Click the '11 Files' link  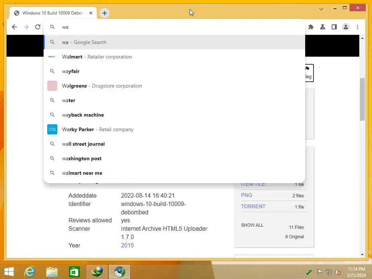(296, 227)
